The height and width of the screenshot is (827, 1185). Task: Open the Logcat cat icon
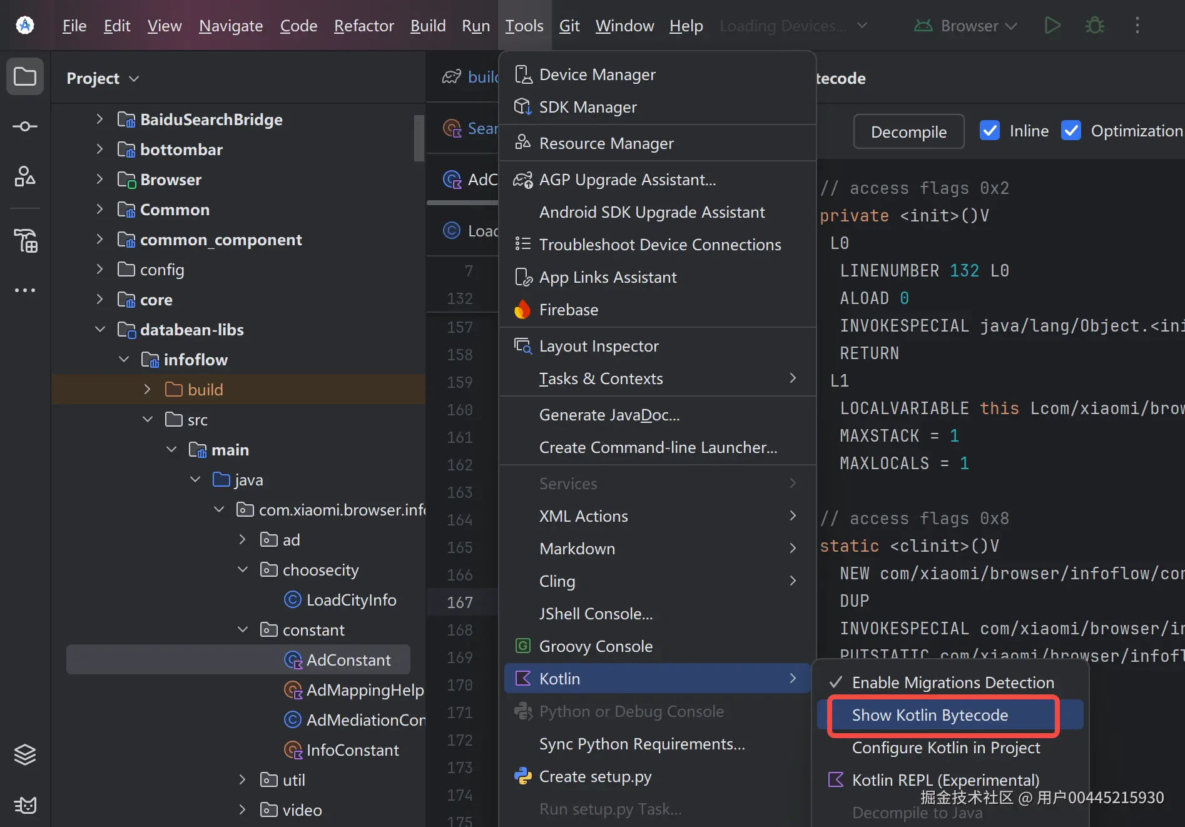click(25, 804)
